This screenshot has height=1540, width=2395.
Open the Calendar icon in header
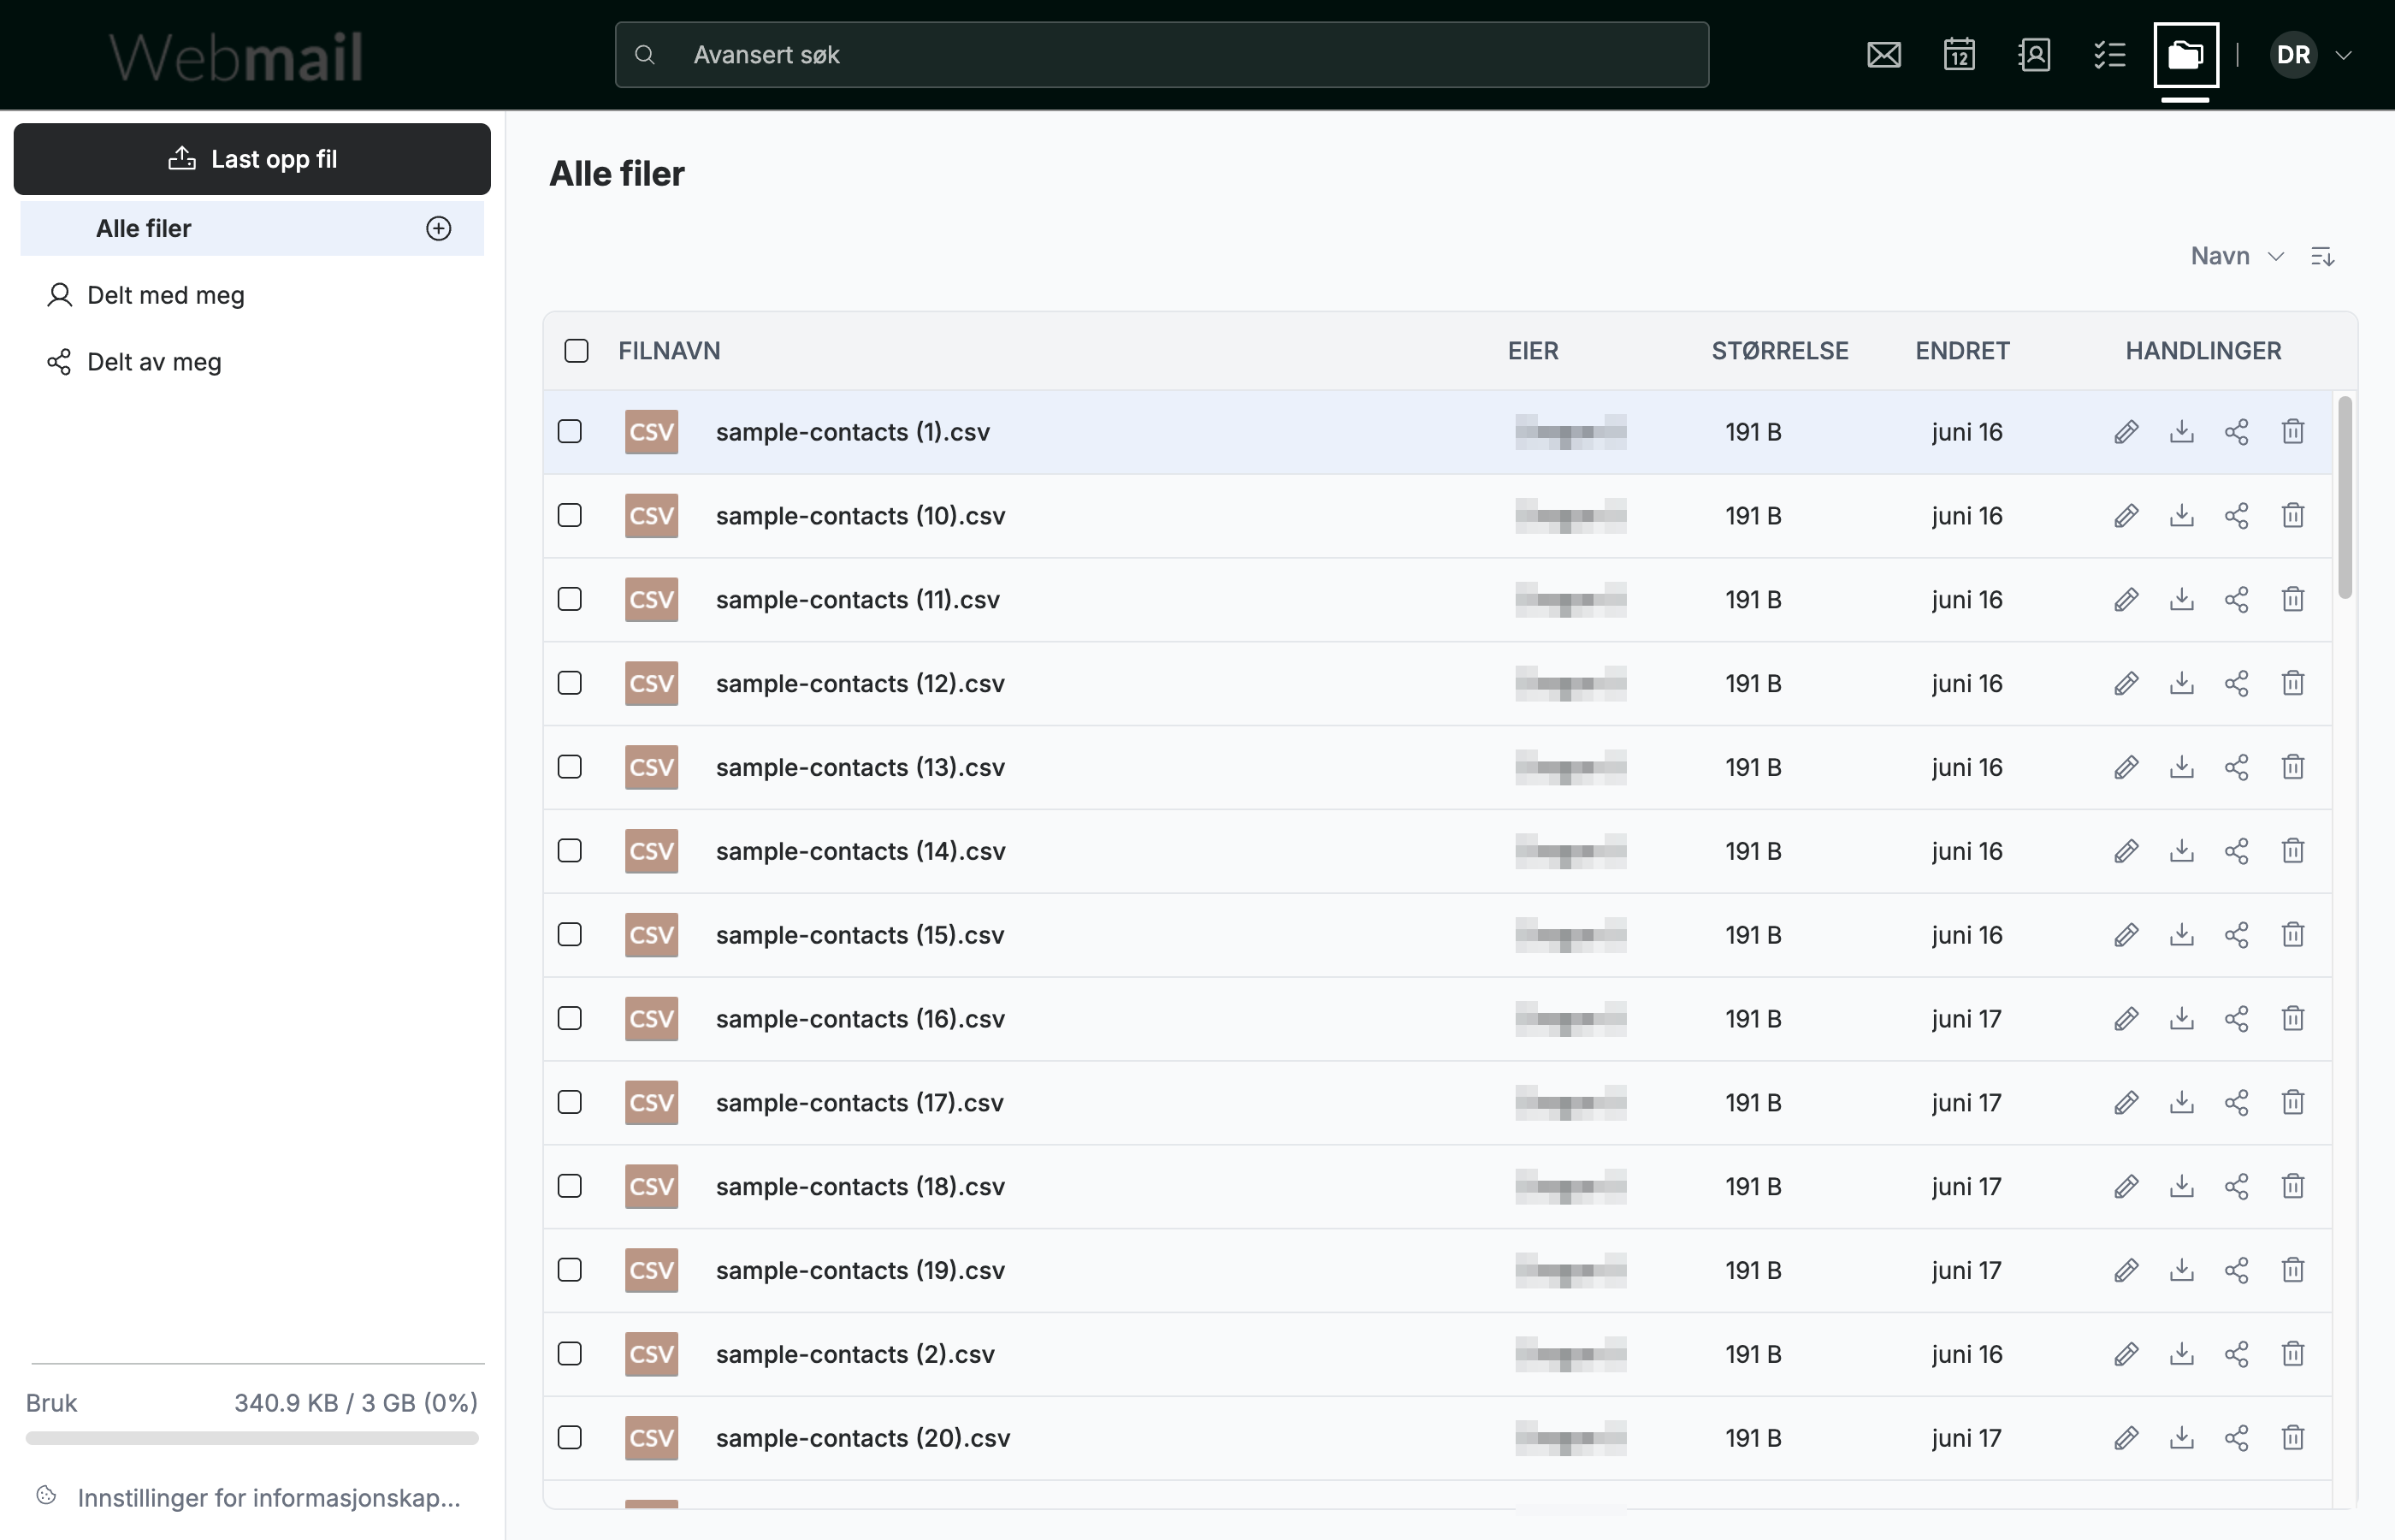1959,55
